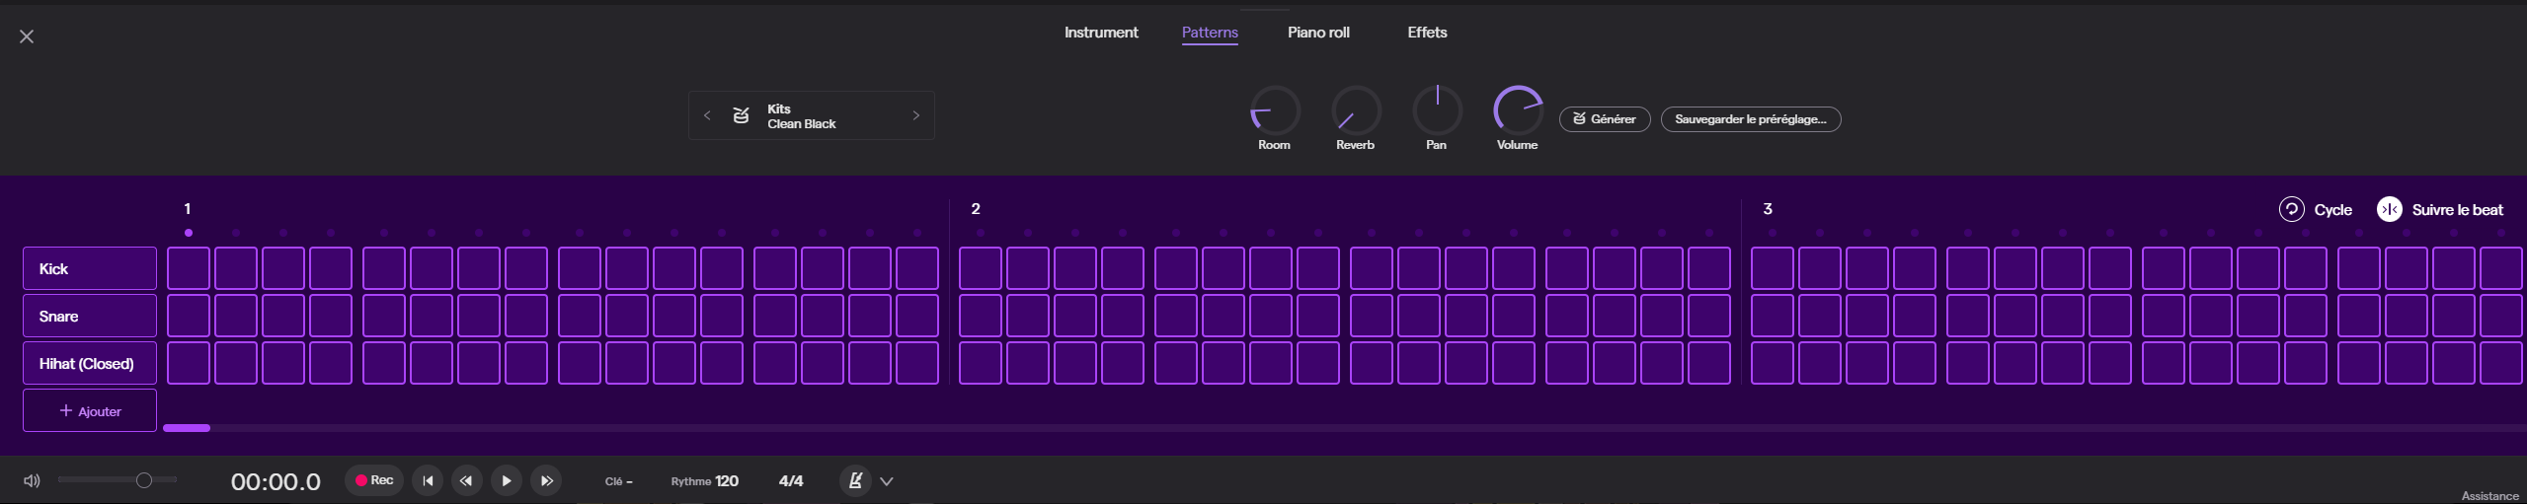
Task: Click the master volume slider handle
Action: point(144,480)
